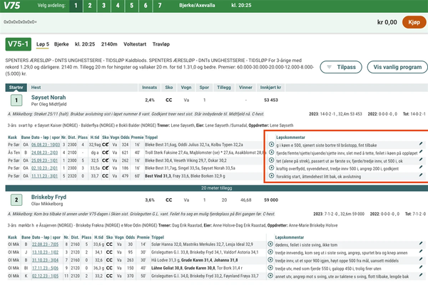The image size is (428, 285).
Task: Play replay for race 11.11.23 comment row
Action: coord(271,176)
